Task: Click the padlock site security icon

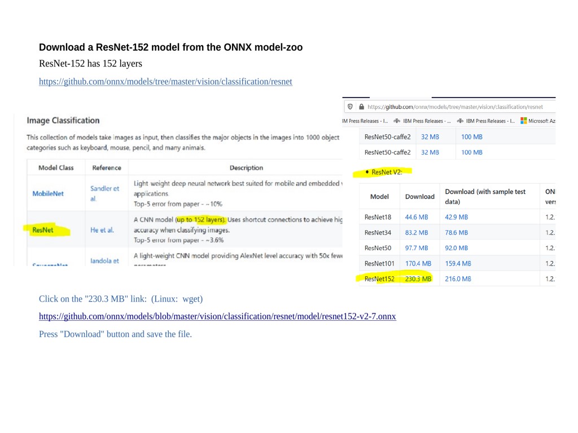Action: coord(362,107)
